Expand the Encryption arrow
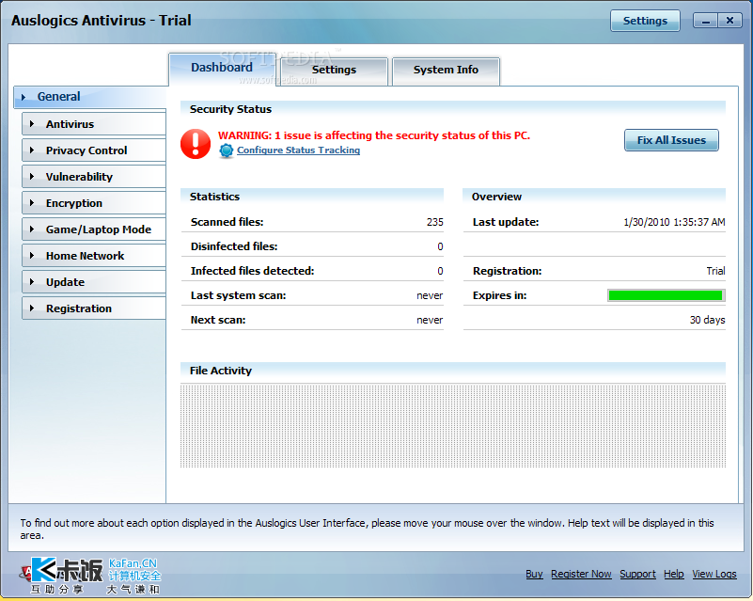The height and width of the screenshot is (601, 753). (x=32, y=203)
